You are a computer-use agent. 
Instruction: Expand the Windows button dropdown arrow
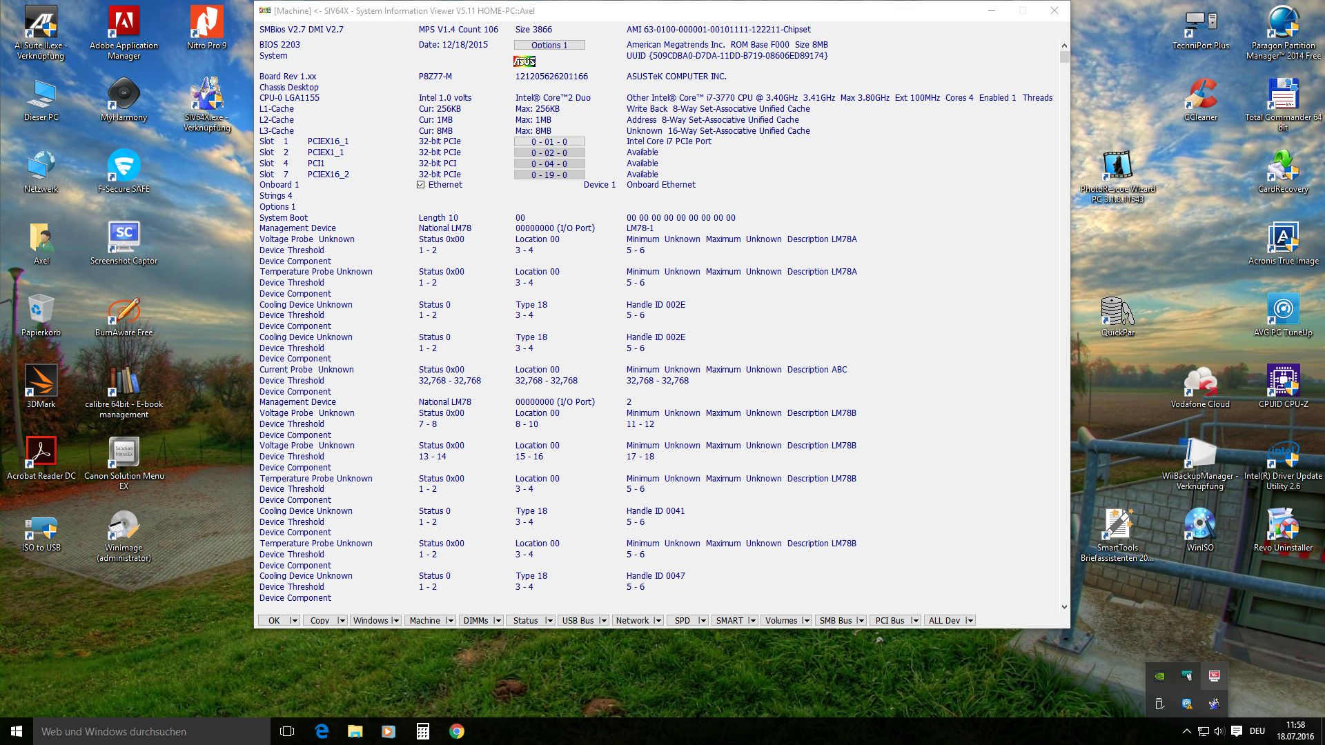click(x=395, y=621)
